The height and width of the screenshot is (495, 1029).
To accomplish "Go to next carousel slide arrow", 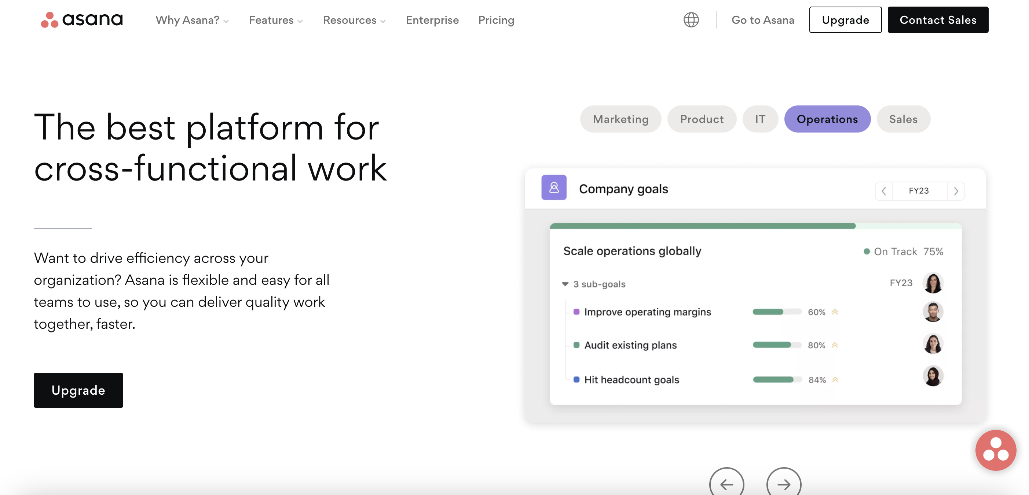I will click(783, 484).
